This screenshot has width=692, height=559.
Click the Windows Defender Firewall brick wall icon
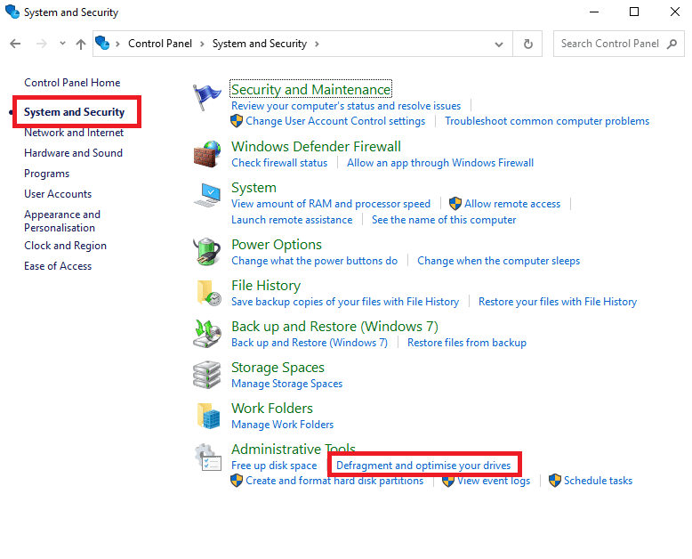(x=206, y=154)
